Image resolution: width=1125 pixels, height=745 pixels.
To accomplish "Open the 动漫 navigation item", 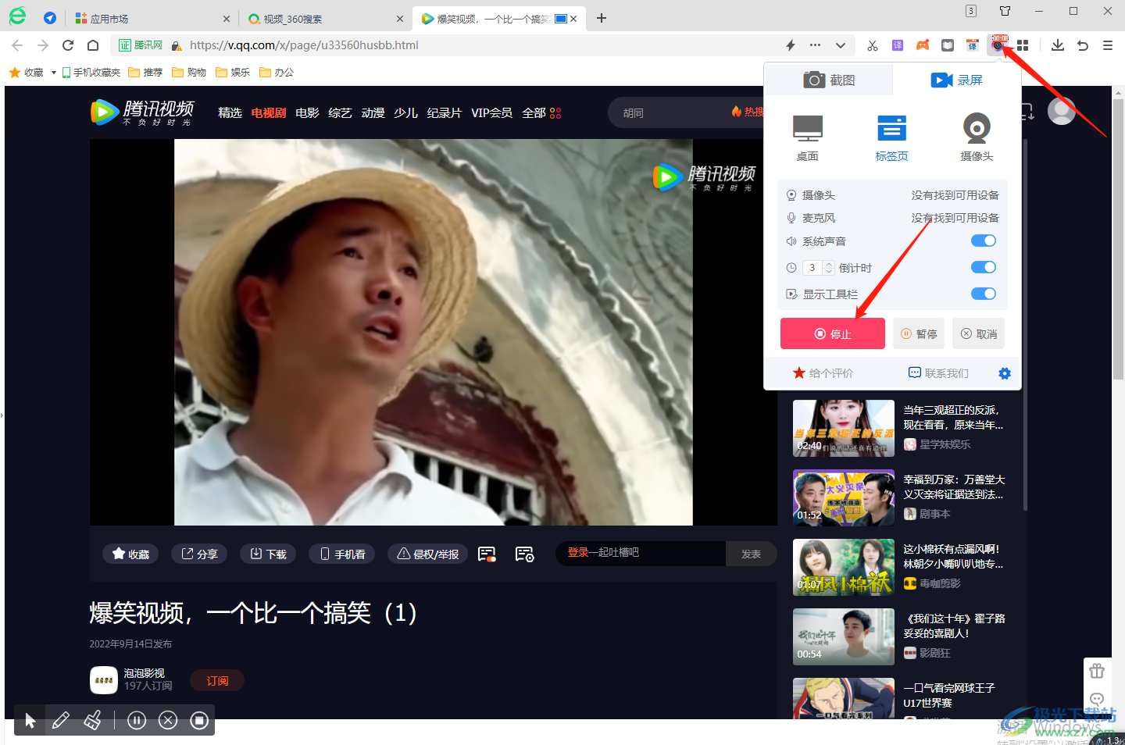I will click(x=373, y=113).
